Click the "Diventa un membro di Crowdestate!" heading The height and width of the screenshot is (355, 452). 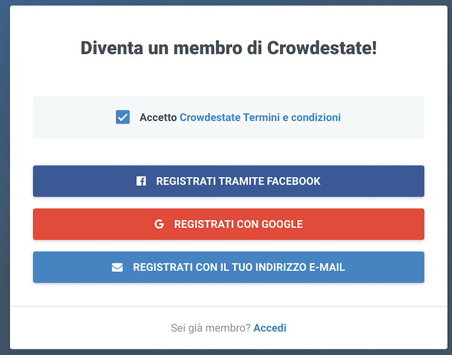tap(228, 48)
